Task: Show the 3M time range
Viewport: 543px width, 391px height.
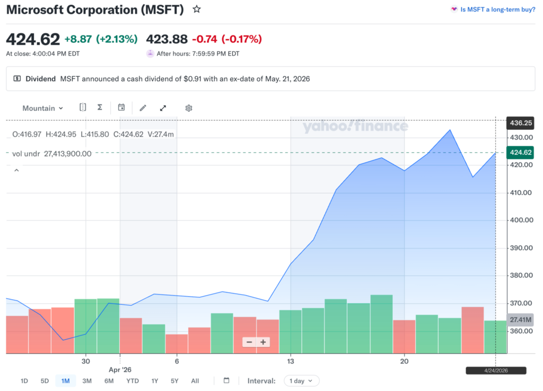Action: (x=87, y=381)
